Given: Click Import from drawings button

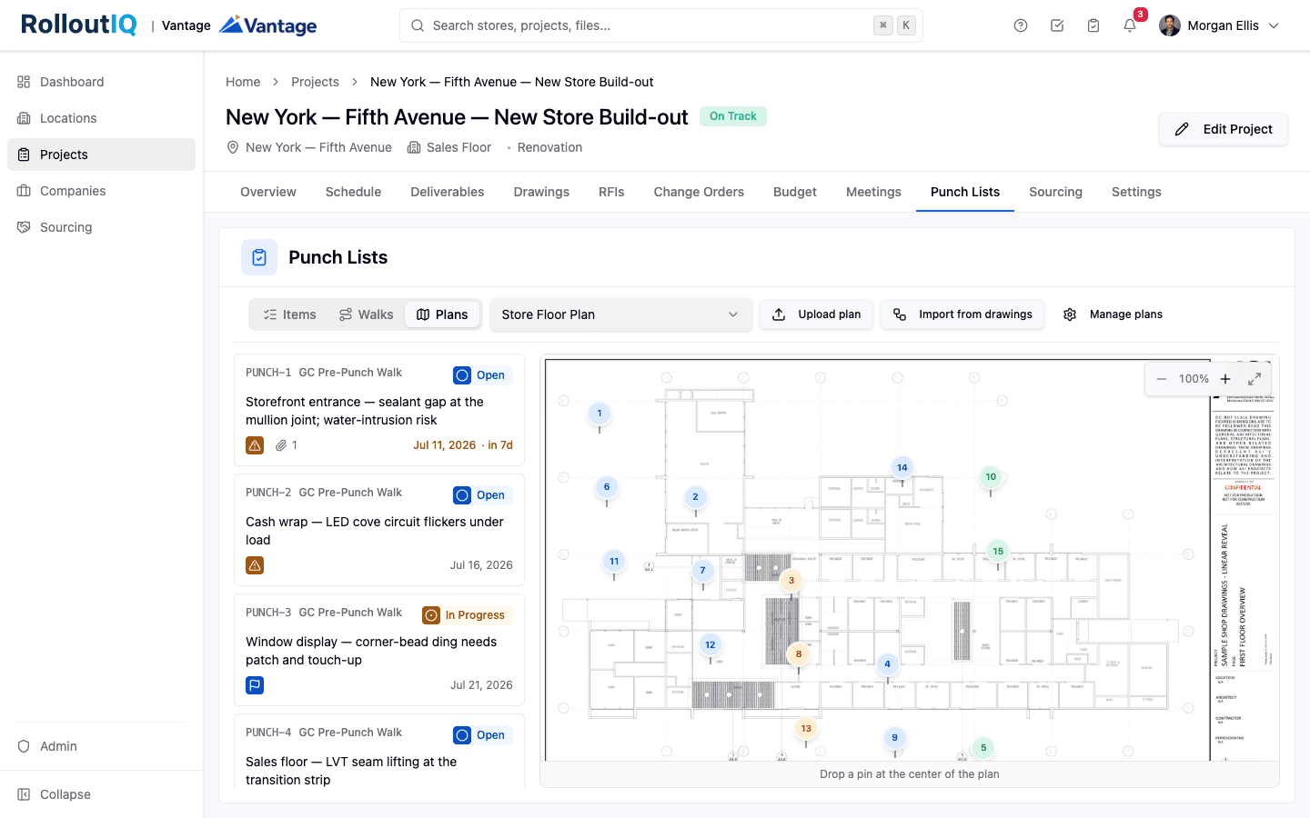Looking at the screenshot, I should [x=962, y=314].
